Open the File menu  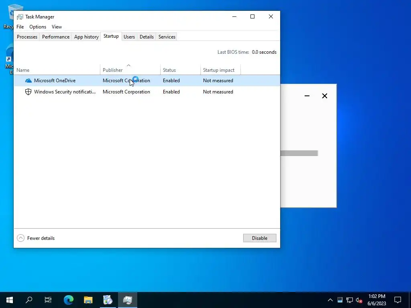20,27
